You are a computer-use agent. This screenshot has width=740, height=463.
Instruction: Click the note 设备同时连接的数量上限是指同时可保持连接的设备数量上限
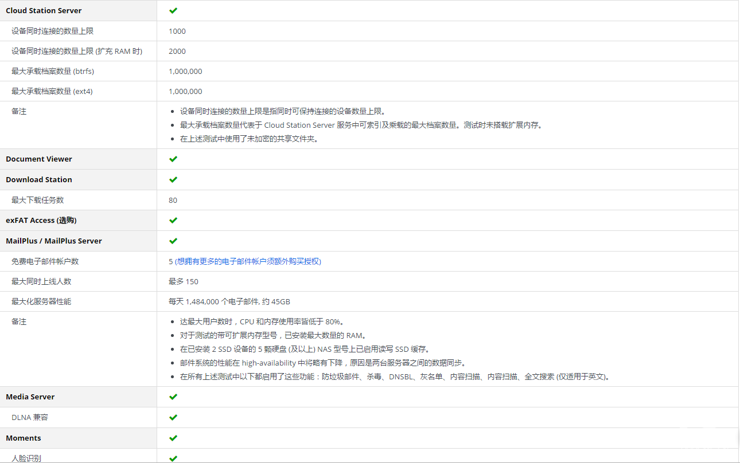pos(283,111)
